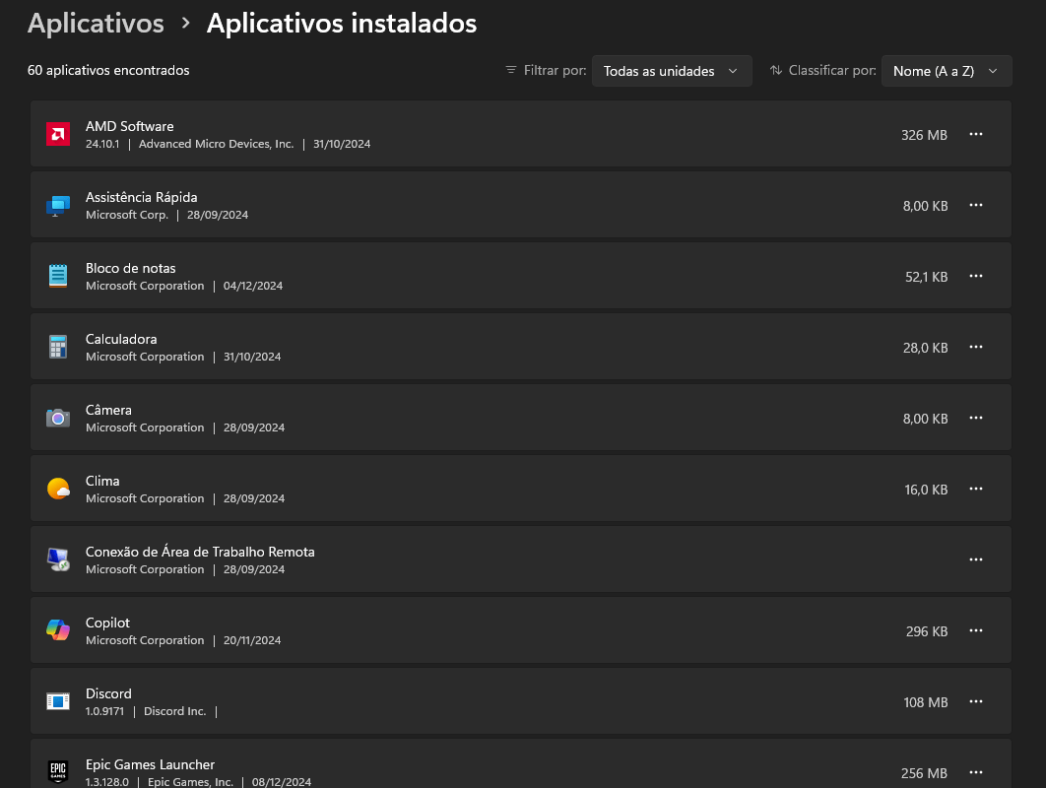Open the three-dot menu for Copilot
Screen dimensions: 1046x788
(x=976, y=630)
